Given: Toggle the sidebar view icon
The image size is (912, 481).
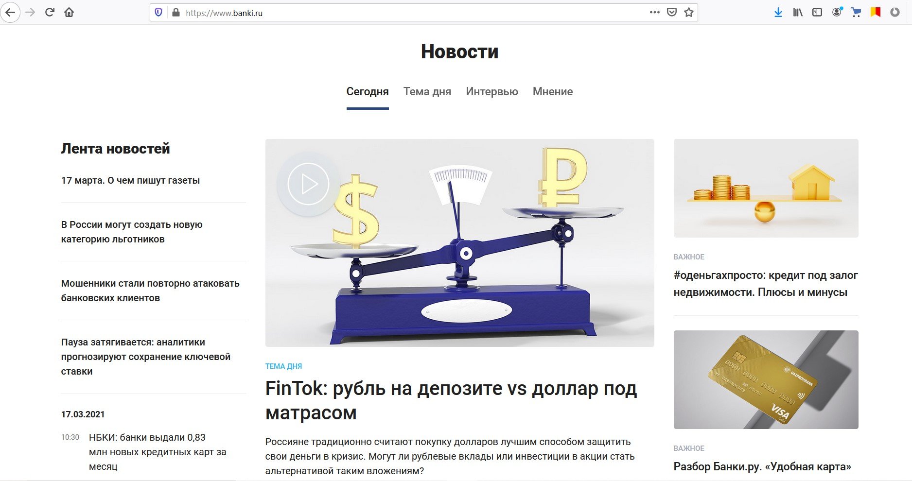Looking at the screenshot, I should [x=817, y=13].
